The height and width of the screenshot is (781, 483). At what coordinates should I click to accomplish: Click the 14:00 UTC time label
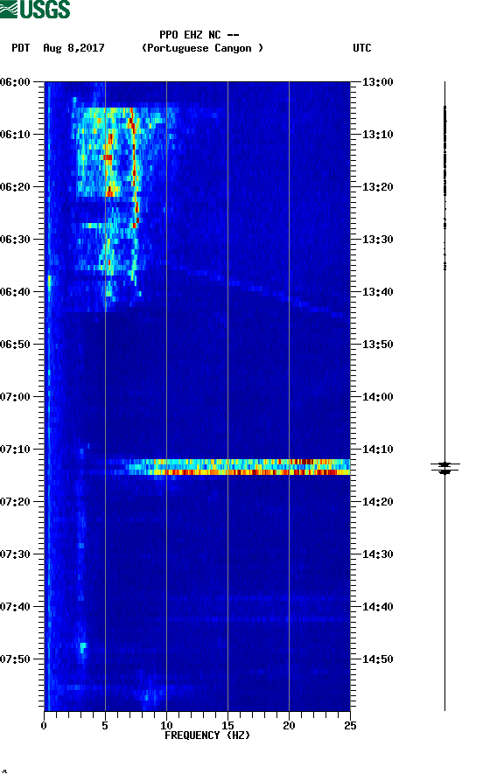point(378,397)
